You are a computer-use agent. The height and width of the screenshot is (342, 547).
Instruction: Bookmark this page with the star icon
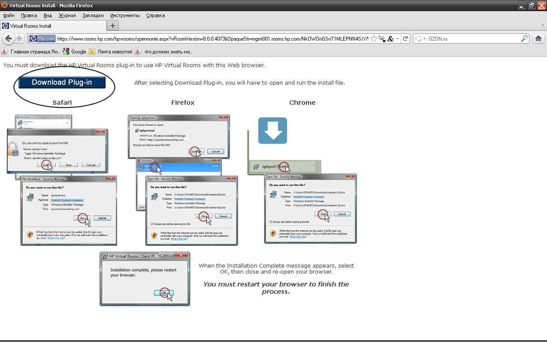click(374, 38)
